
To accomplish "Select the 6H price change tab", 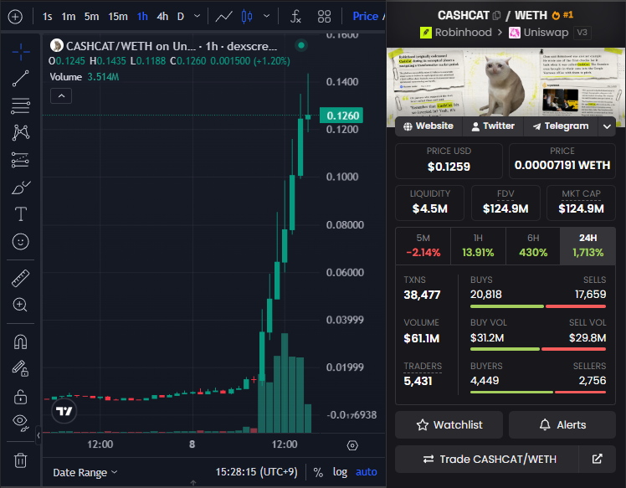I will (x=533, y=245).
